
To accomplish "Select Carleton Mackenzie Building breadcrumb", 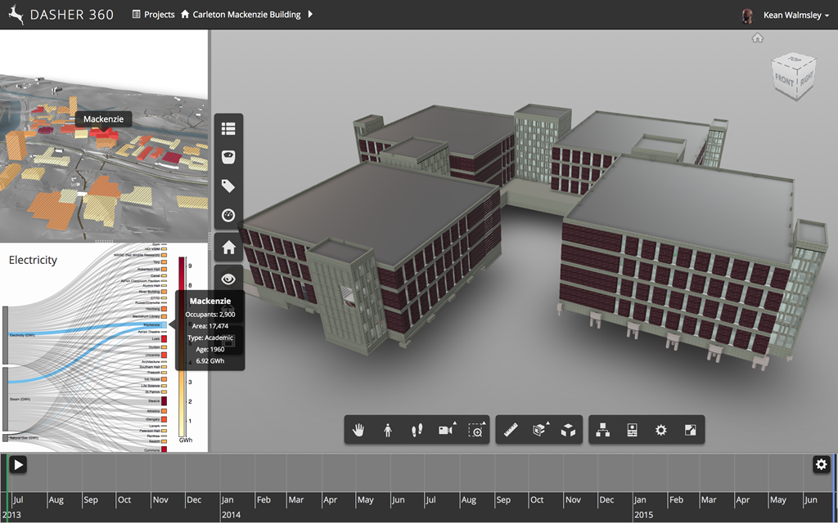I will [246, 15].
